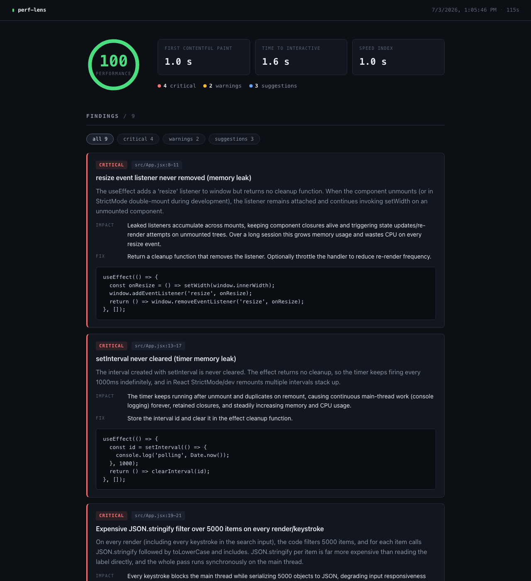The height and width of the screenshot is (581, 531).
Task: Click the '3 suggestions' summary text
Action: coord(276,86)
